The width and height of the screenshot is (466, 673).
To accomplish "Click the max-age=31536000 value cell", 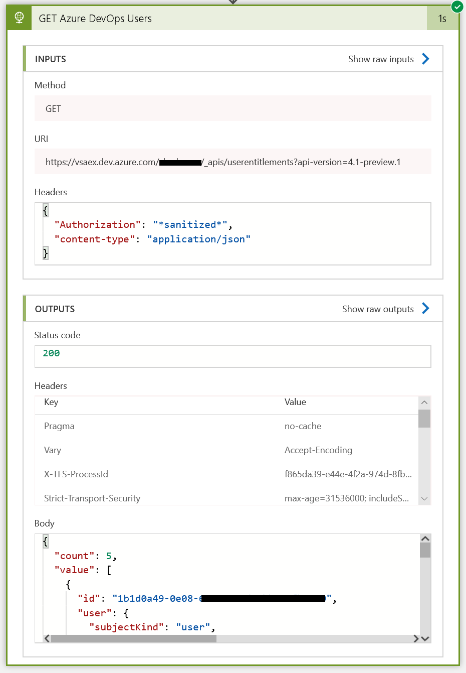I will (347, 498).
